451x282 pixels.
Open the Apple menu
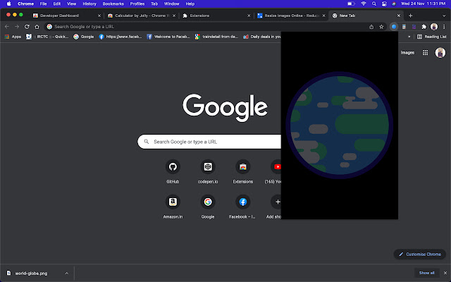8,4
